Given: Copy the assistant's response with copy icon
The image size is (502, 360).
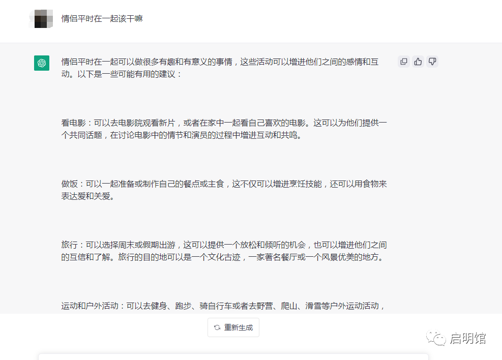Looking at the screenshot, I should [x=404, y=62].
